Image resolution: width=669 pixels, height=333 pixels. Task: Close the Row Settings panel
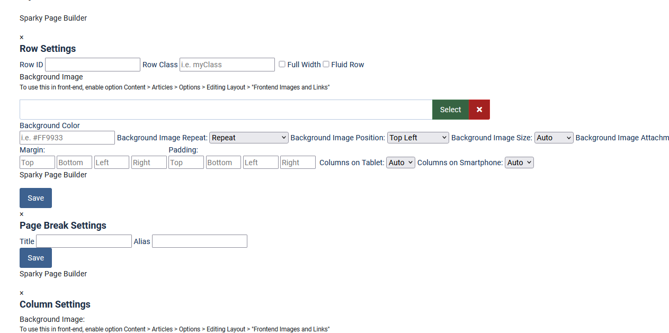(x=22, y=38)
